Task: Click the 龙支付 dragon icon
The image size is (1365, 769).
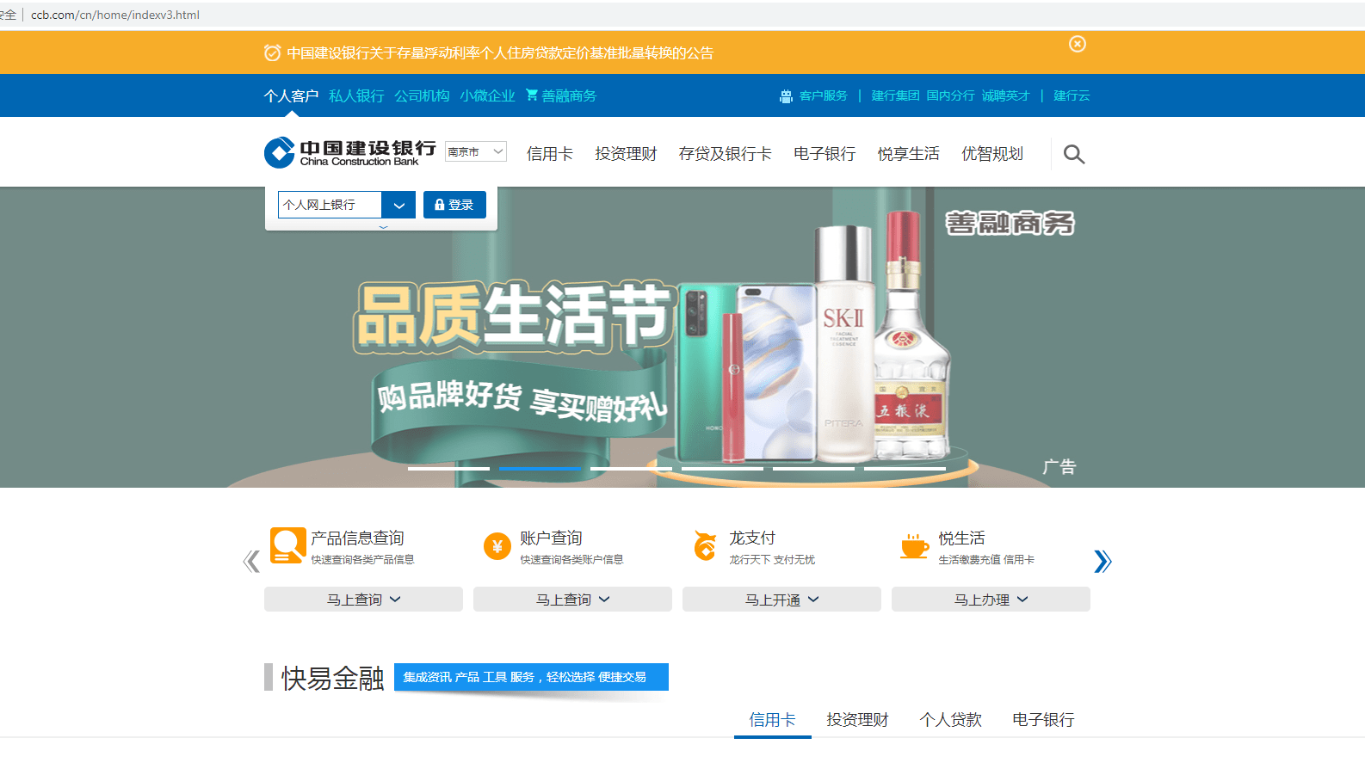Action: [x=705, y=545]
